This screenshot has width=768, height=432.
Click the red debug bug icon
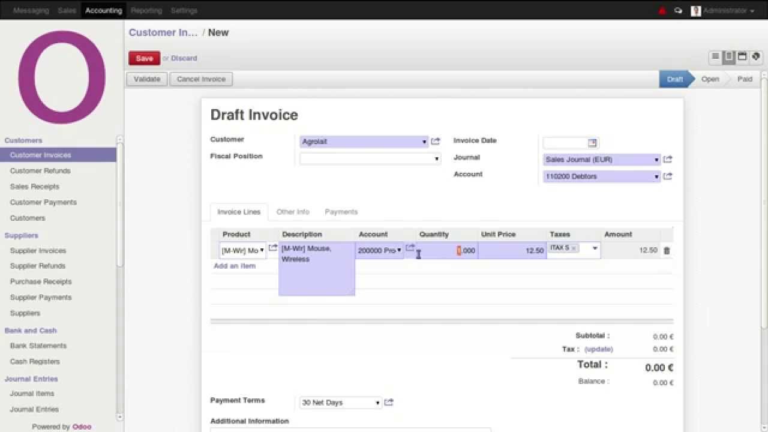click(x=662, y=11)
